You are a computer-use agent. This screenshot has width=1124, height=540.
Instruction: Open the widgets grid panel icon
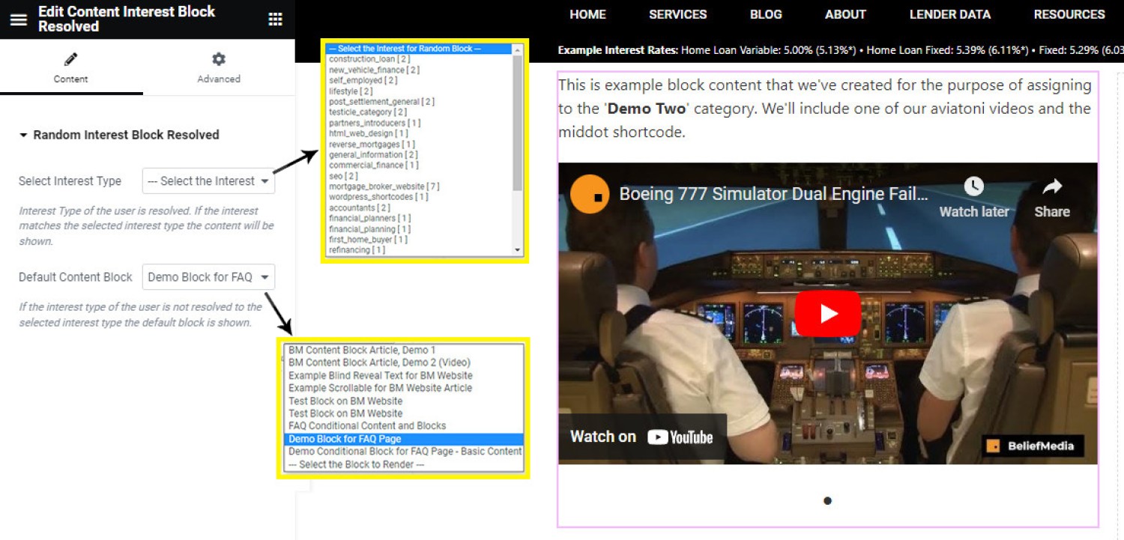(x=275, y=19)
